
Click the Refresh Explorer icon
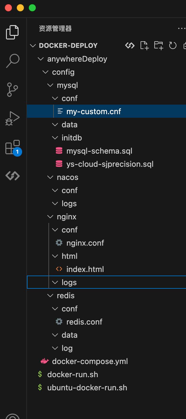pos(173,45)
